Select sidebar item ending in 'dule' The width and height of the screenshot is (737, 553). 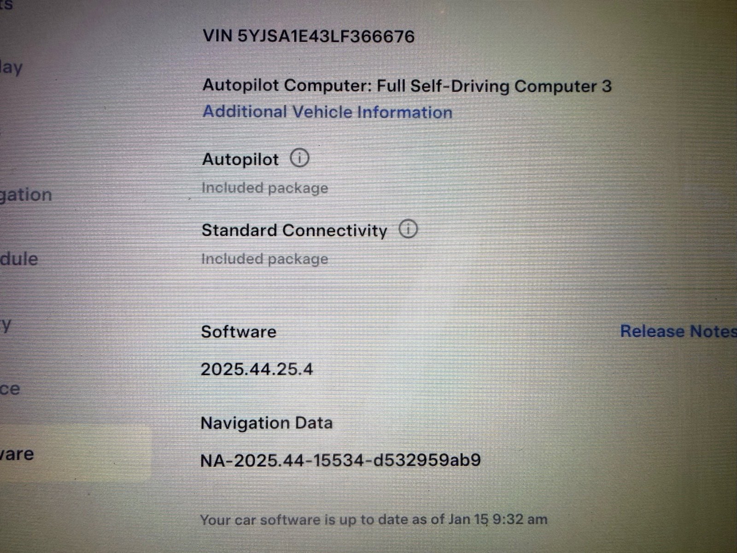click(x=19, y=259)
